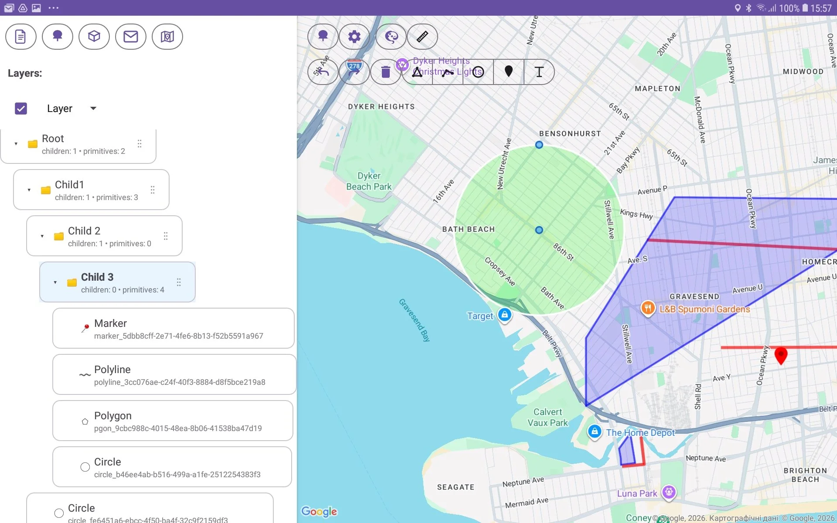This screenshot has width=837, height=523.
Task: Select the Polygon primitive item
Action: click(173, 421)
